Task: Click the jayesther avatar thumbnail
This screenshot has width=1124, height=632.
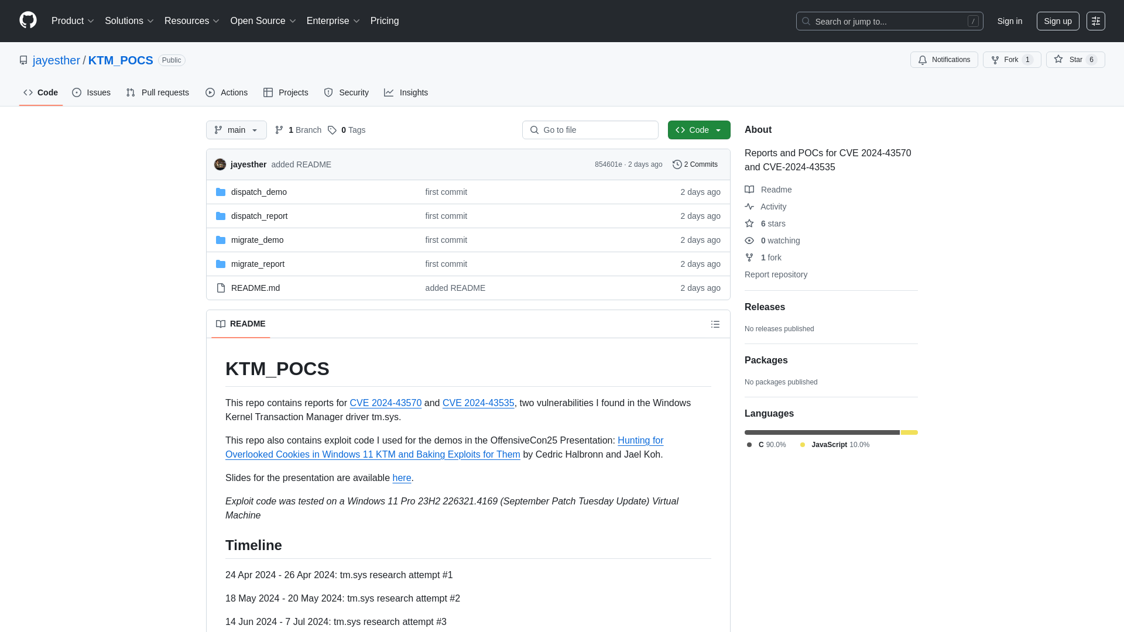Action: coord(220,164)
